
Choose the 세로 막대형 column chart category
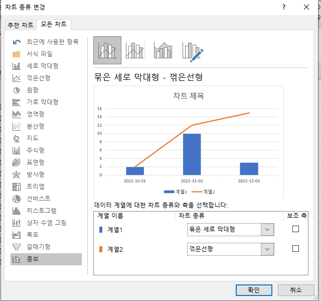46,66
